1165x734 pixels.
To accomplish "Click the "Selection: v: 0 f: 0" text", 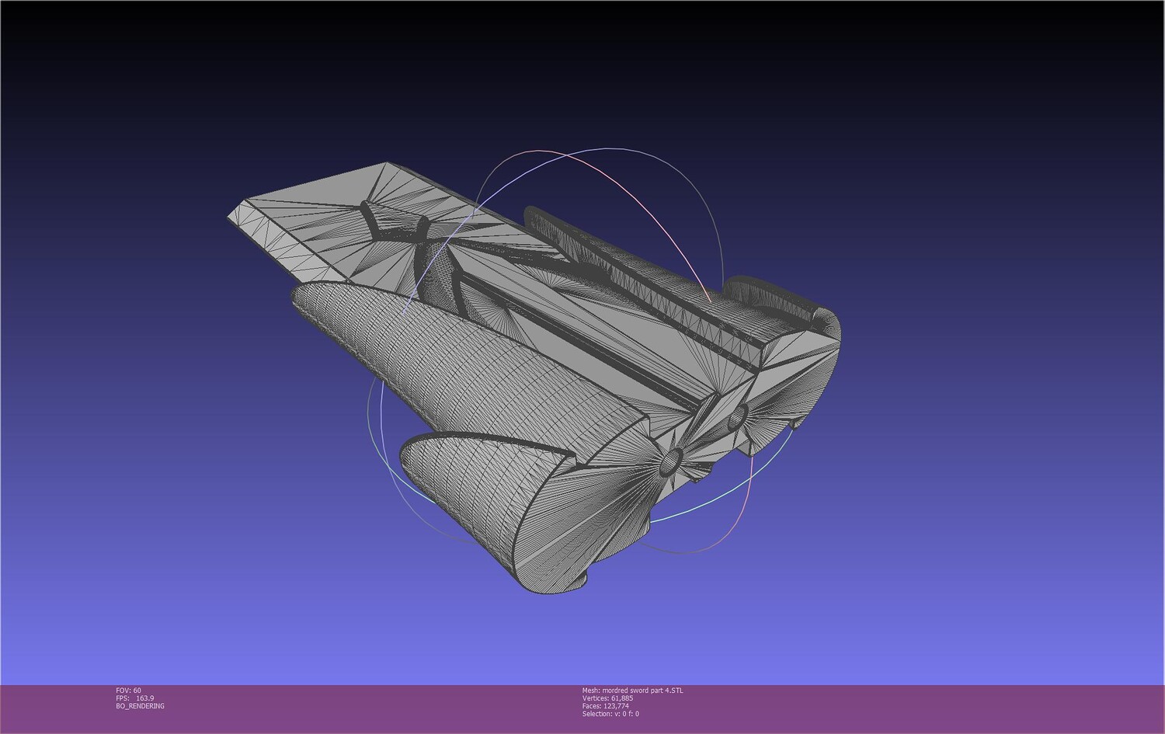I will [610, 714].
